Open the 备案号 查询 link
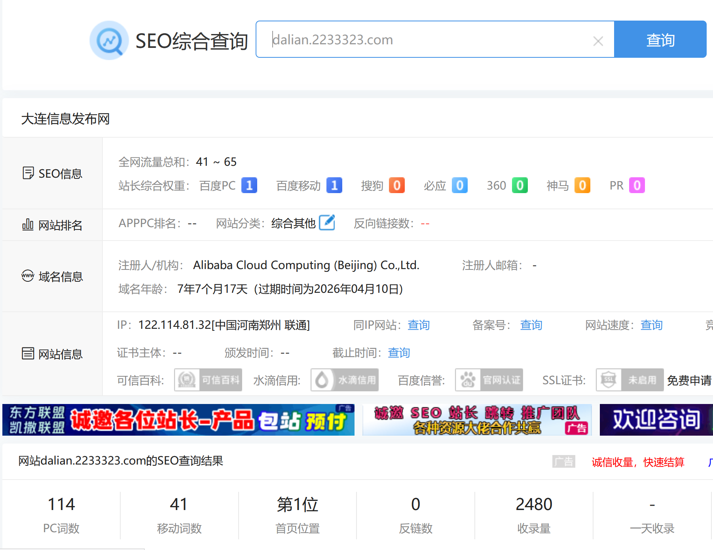 pyautogui.click(x=531, y=325)
